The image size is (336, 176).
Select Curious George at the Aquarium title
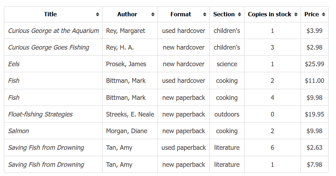point(54,31)
